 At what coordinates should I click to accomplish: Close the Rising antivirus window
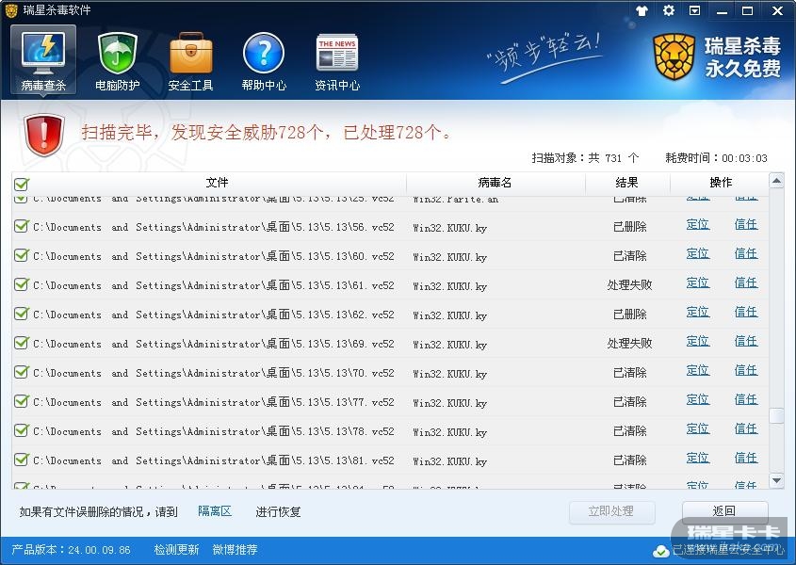[777, 10]
